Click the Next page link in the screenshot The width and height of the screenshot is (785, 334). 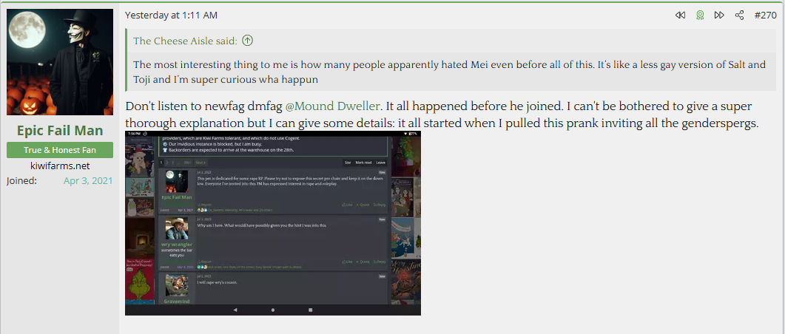point(201,163)
